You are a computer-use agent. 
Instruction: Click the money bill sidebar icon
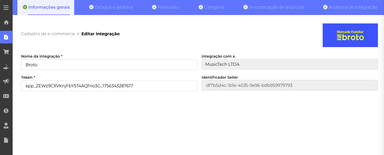tap(6, 96)
